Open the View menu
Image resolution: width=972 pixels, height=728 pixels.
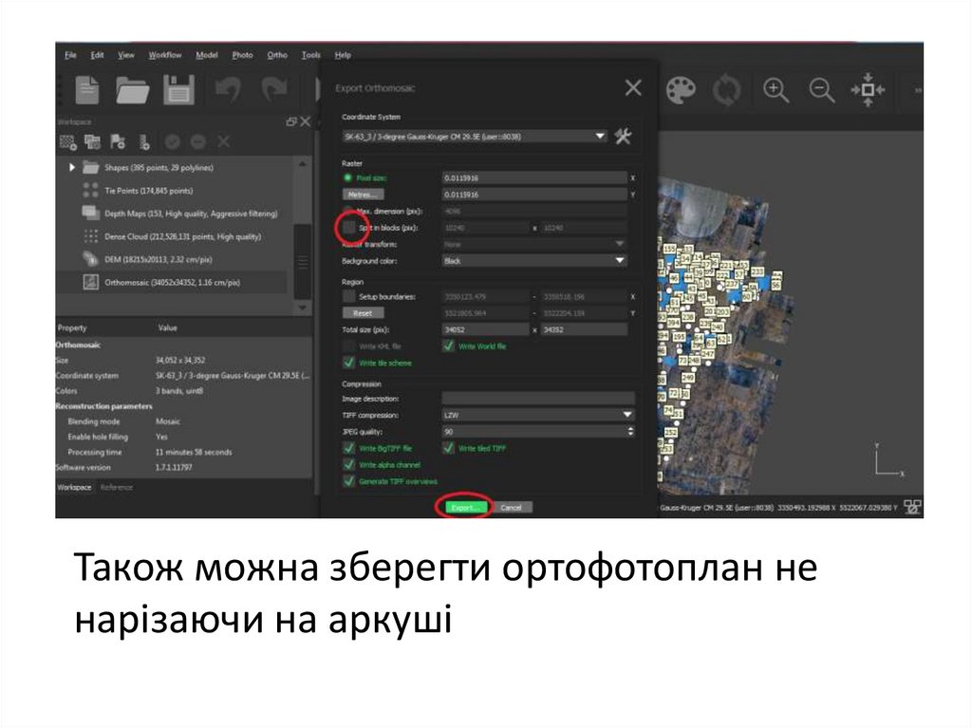(x=126, y=55)
